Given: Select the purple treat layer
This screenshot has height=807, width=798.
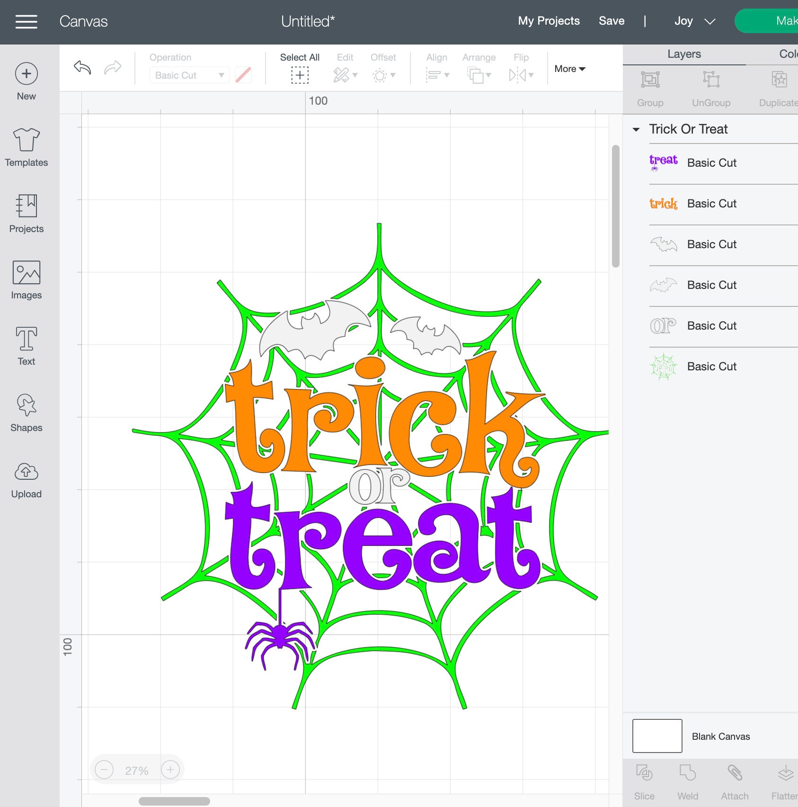Looking at the screenshot, I should coord(723,163).
